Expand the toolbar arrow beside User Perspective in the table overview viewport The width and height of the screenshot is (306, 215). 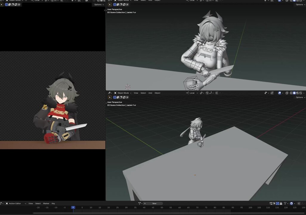click(106, 103)
